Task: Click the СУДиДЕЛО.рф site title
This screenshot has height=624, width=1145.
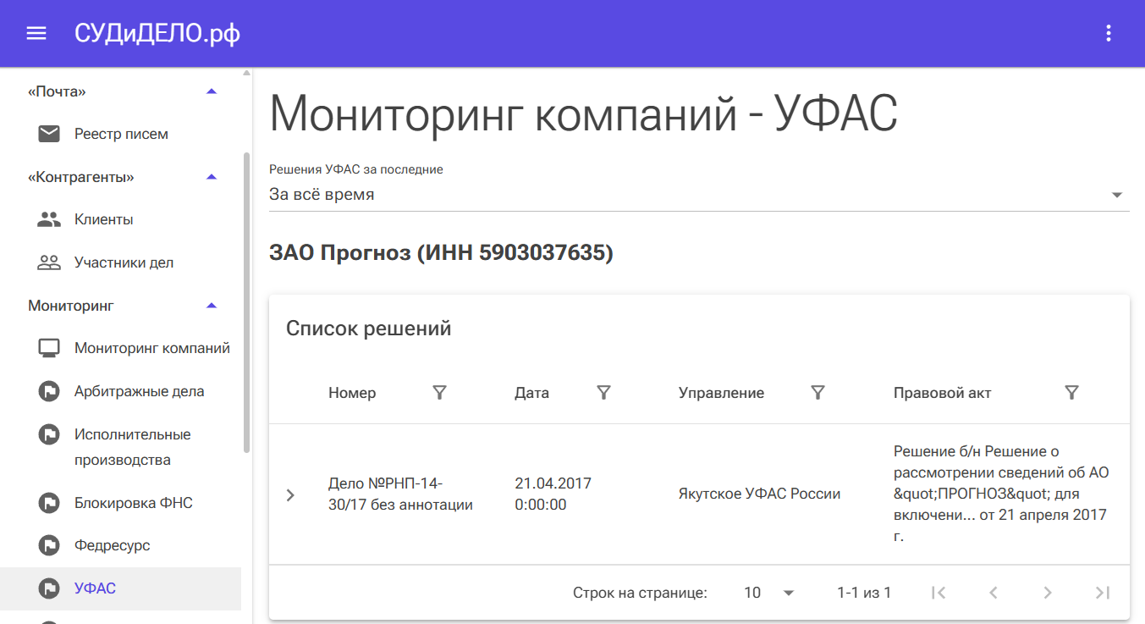Action: 157,34
